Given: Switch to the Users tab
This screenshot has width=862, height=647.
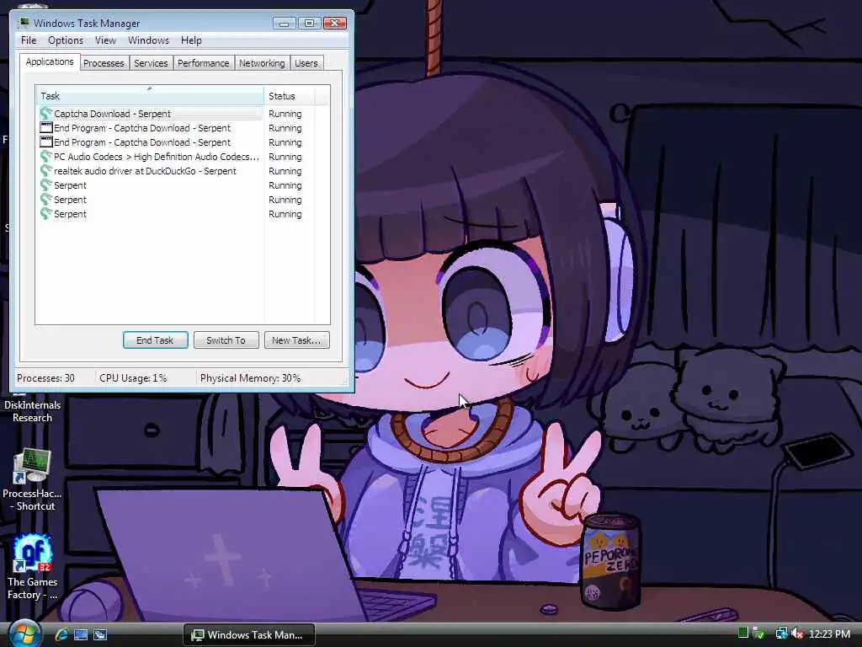Looking at the screenshot, I should click(x=306, y=63).
